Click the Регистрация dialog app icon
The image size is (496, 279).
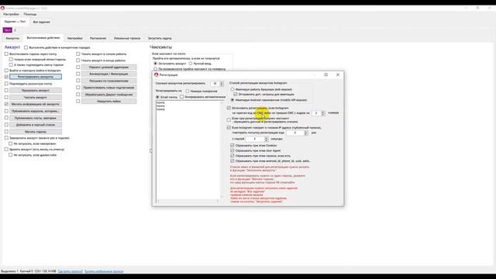[x=157, y=75]
